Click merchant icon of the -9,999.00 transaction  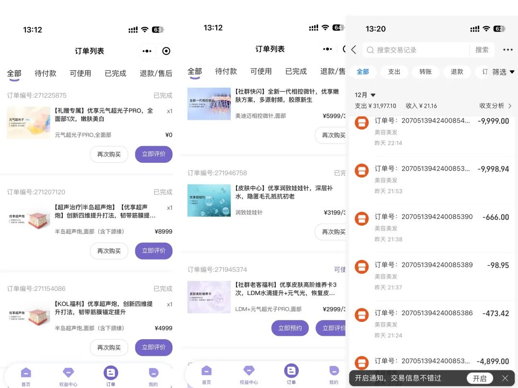coord(362,123)
